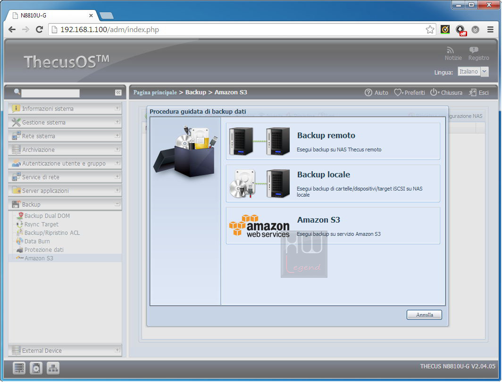
Task: Click the Backup breadcrumb
Action: pos(196,92)
